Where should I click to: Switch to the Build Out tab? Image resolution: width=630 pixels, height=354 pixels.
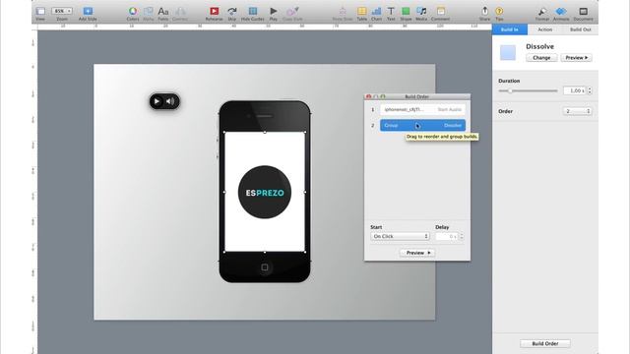[x=580, y=29]
